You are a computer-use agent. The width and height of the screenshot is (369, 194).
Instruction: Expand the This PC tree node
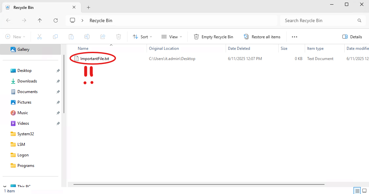[5, 186]
